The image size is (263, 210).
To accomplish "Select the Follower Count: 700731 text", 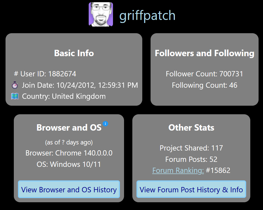I will [204, 74].
